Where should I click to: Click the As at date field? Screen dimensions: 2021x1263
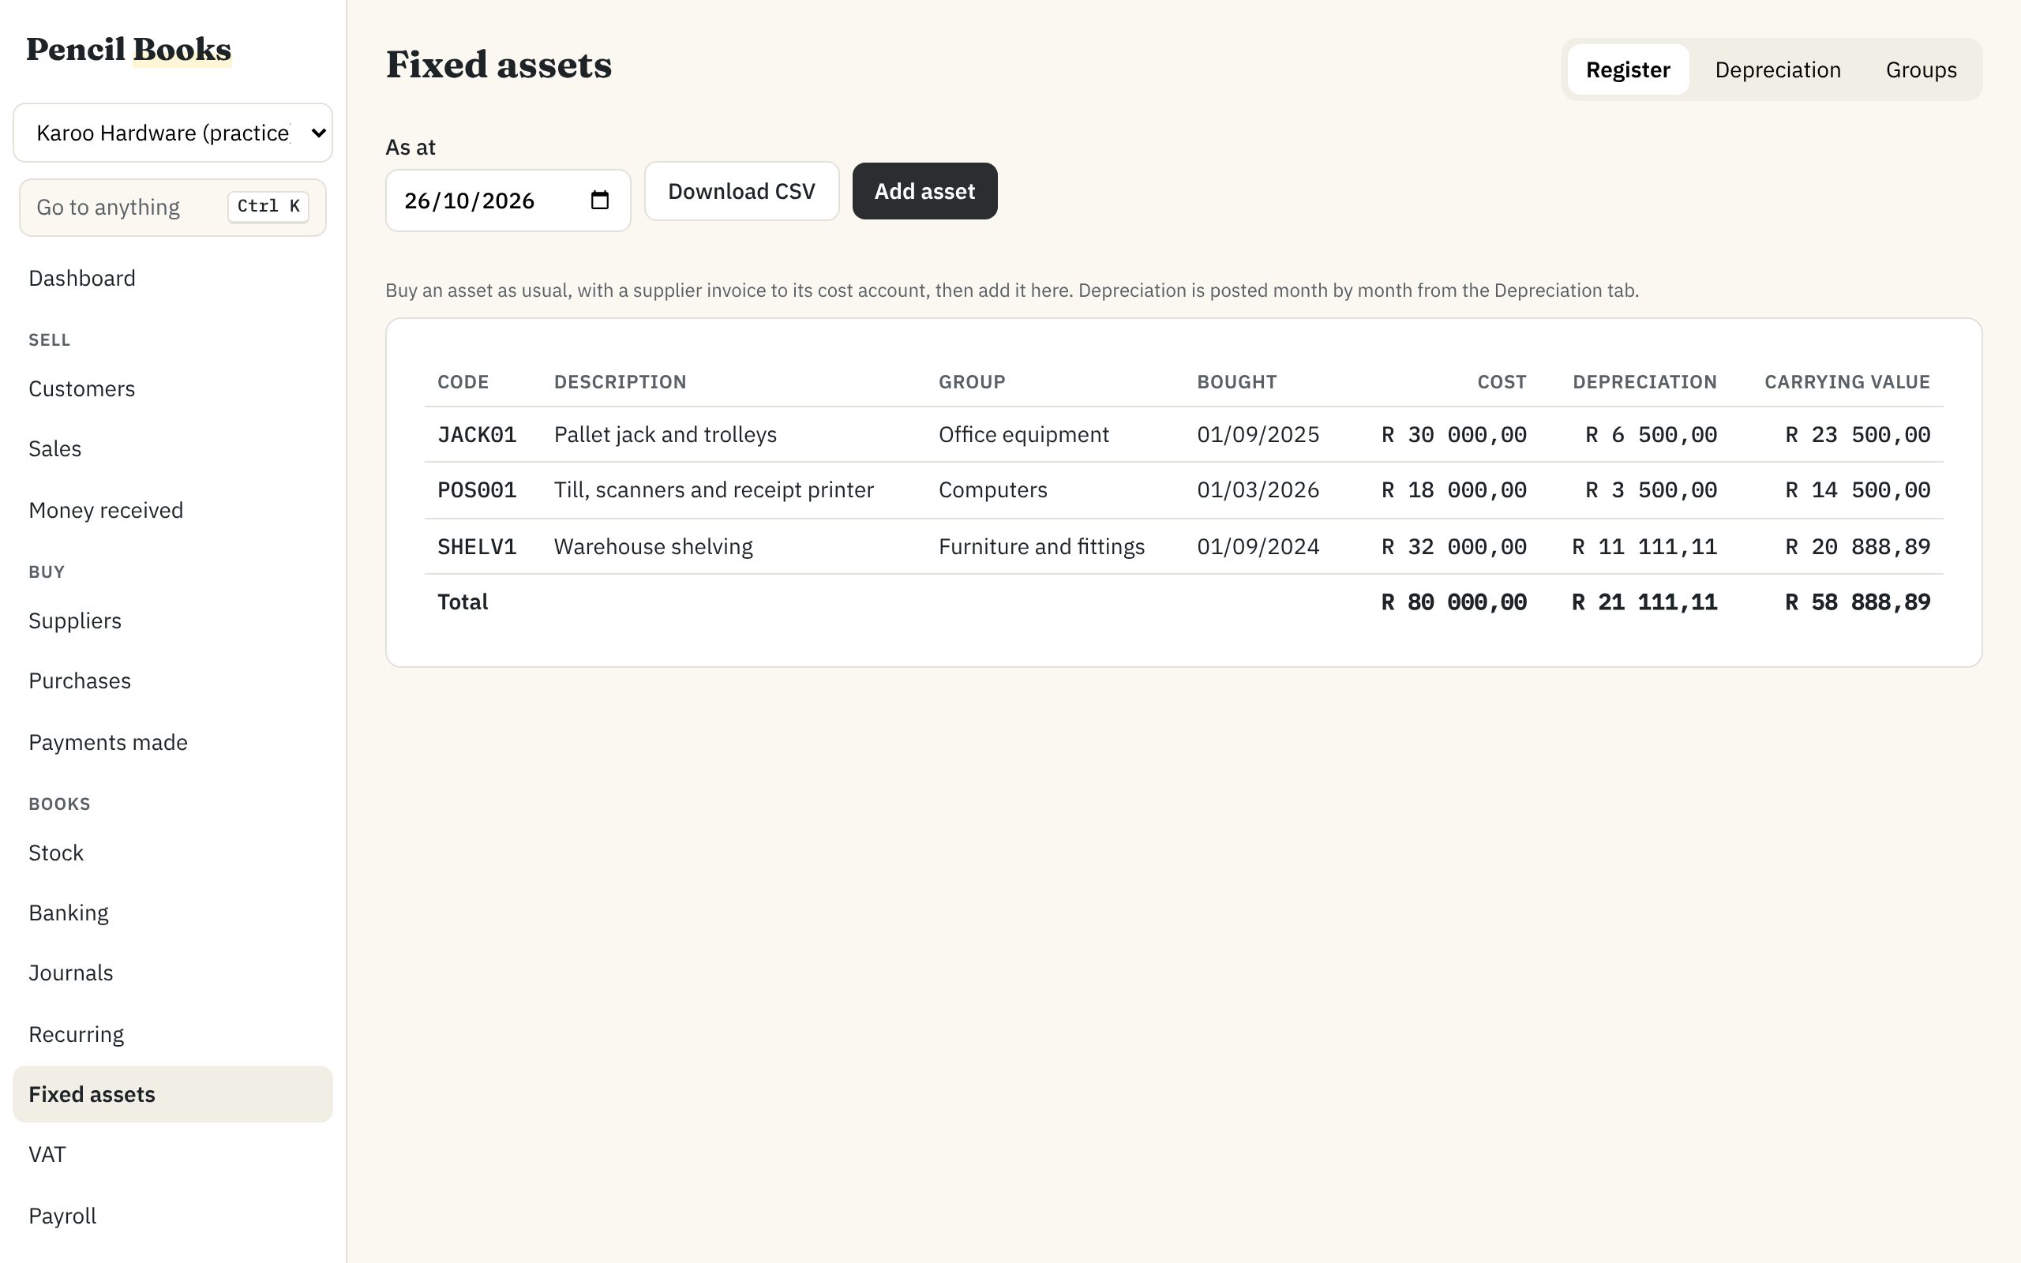click(508, 201)
